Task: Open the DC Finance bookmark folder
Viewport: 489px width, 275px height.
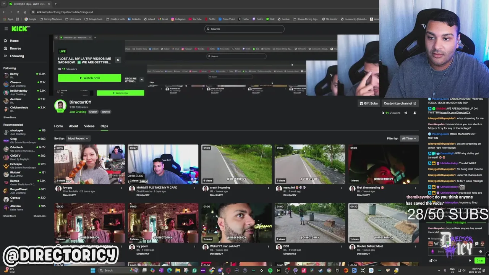Action: pos(73,19)
